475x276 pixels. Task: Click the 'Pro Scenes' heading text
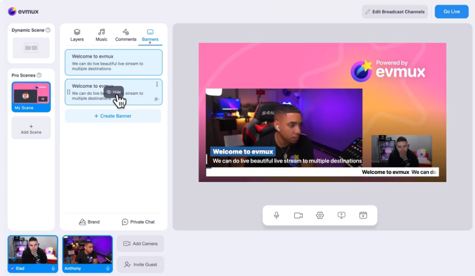coord(24,75)
